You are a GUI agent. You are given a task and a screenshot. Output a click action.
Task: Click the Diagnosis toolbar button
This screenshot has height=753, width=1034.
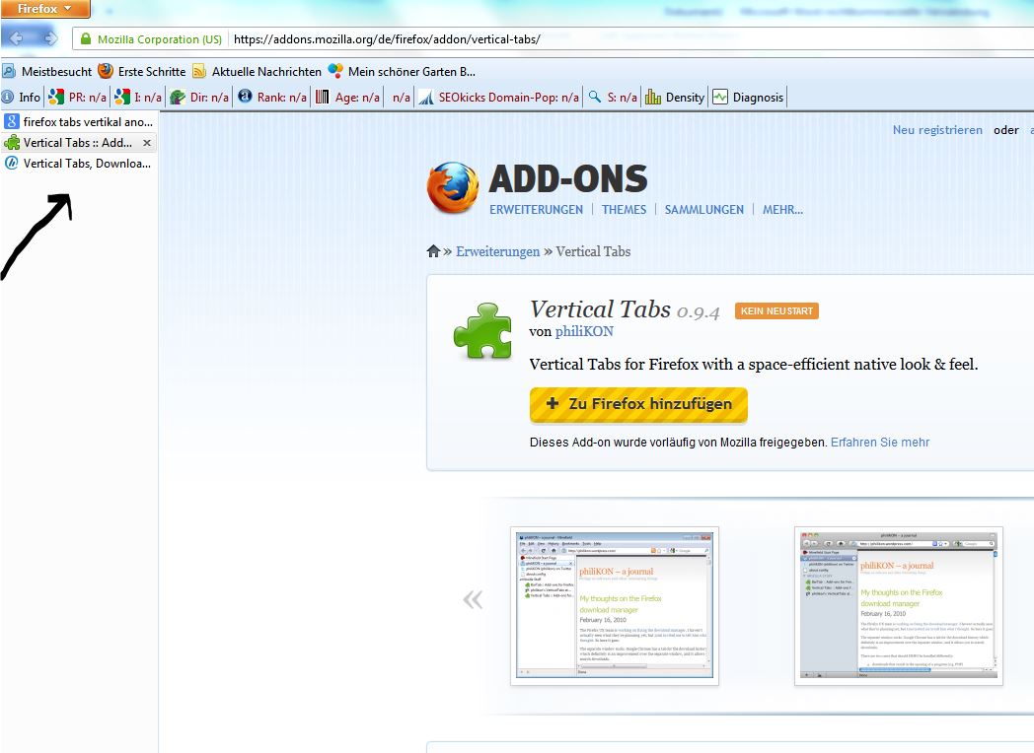[x=748, y=97]
